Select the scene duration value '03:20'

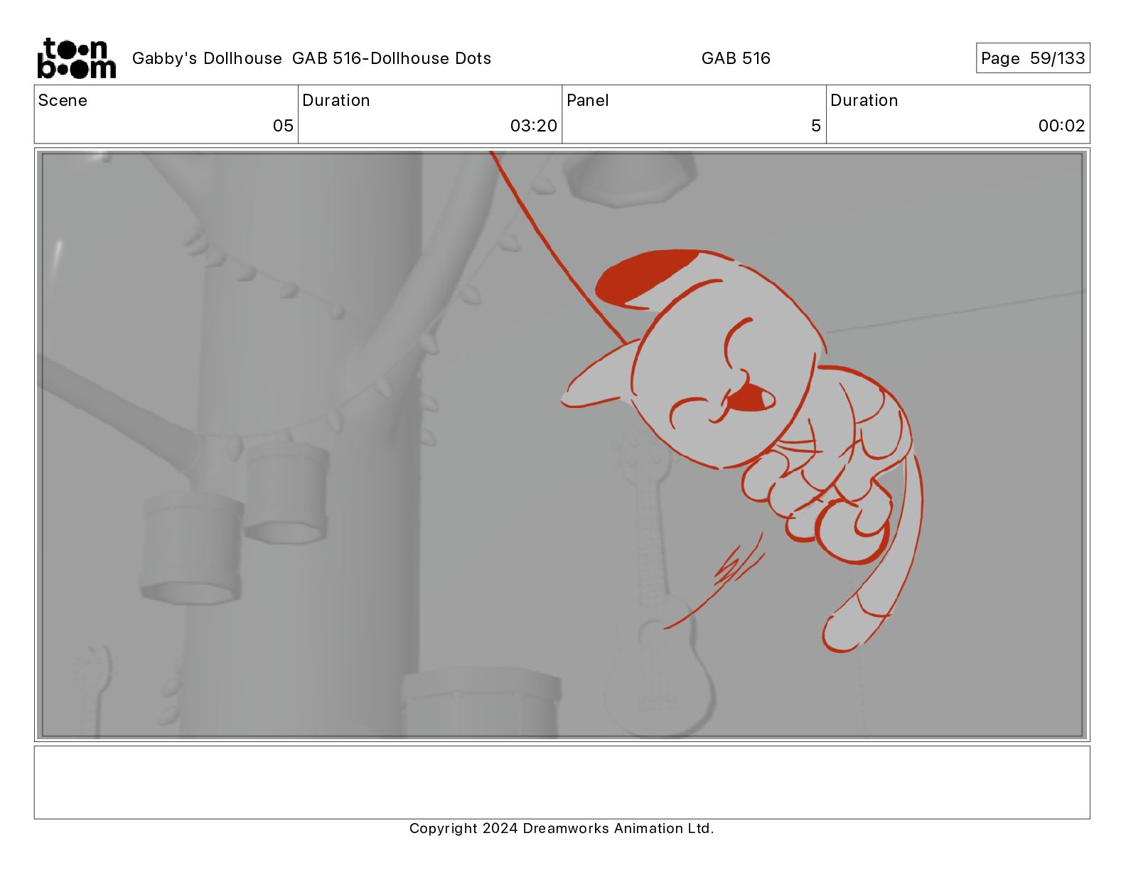tap(534, 126)
